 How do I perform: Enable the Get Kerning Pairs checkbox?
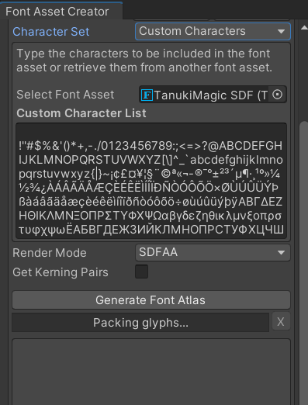tap(141, 272)
